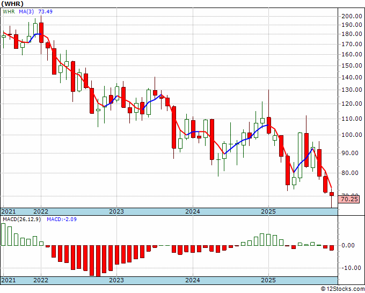365x293 pixels.
Task: Click the 100.00 price axis label
Action: pos(352,135)
